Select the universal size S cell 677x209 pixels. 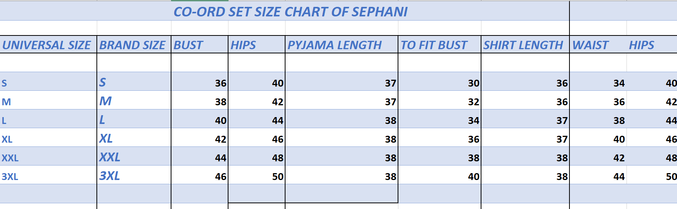(x=5, y=83)
